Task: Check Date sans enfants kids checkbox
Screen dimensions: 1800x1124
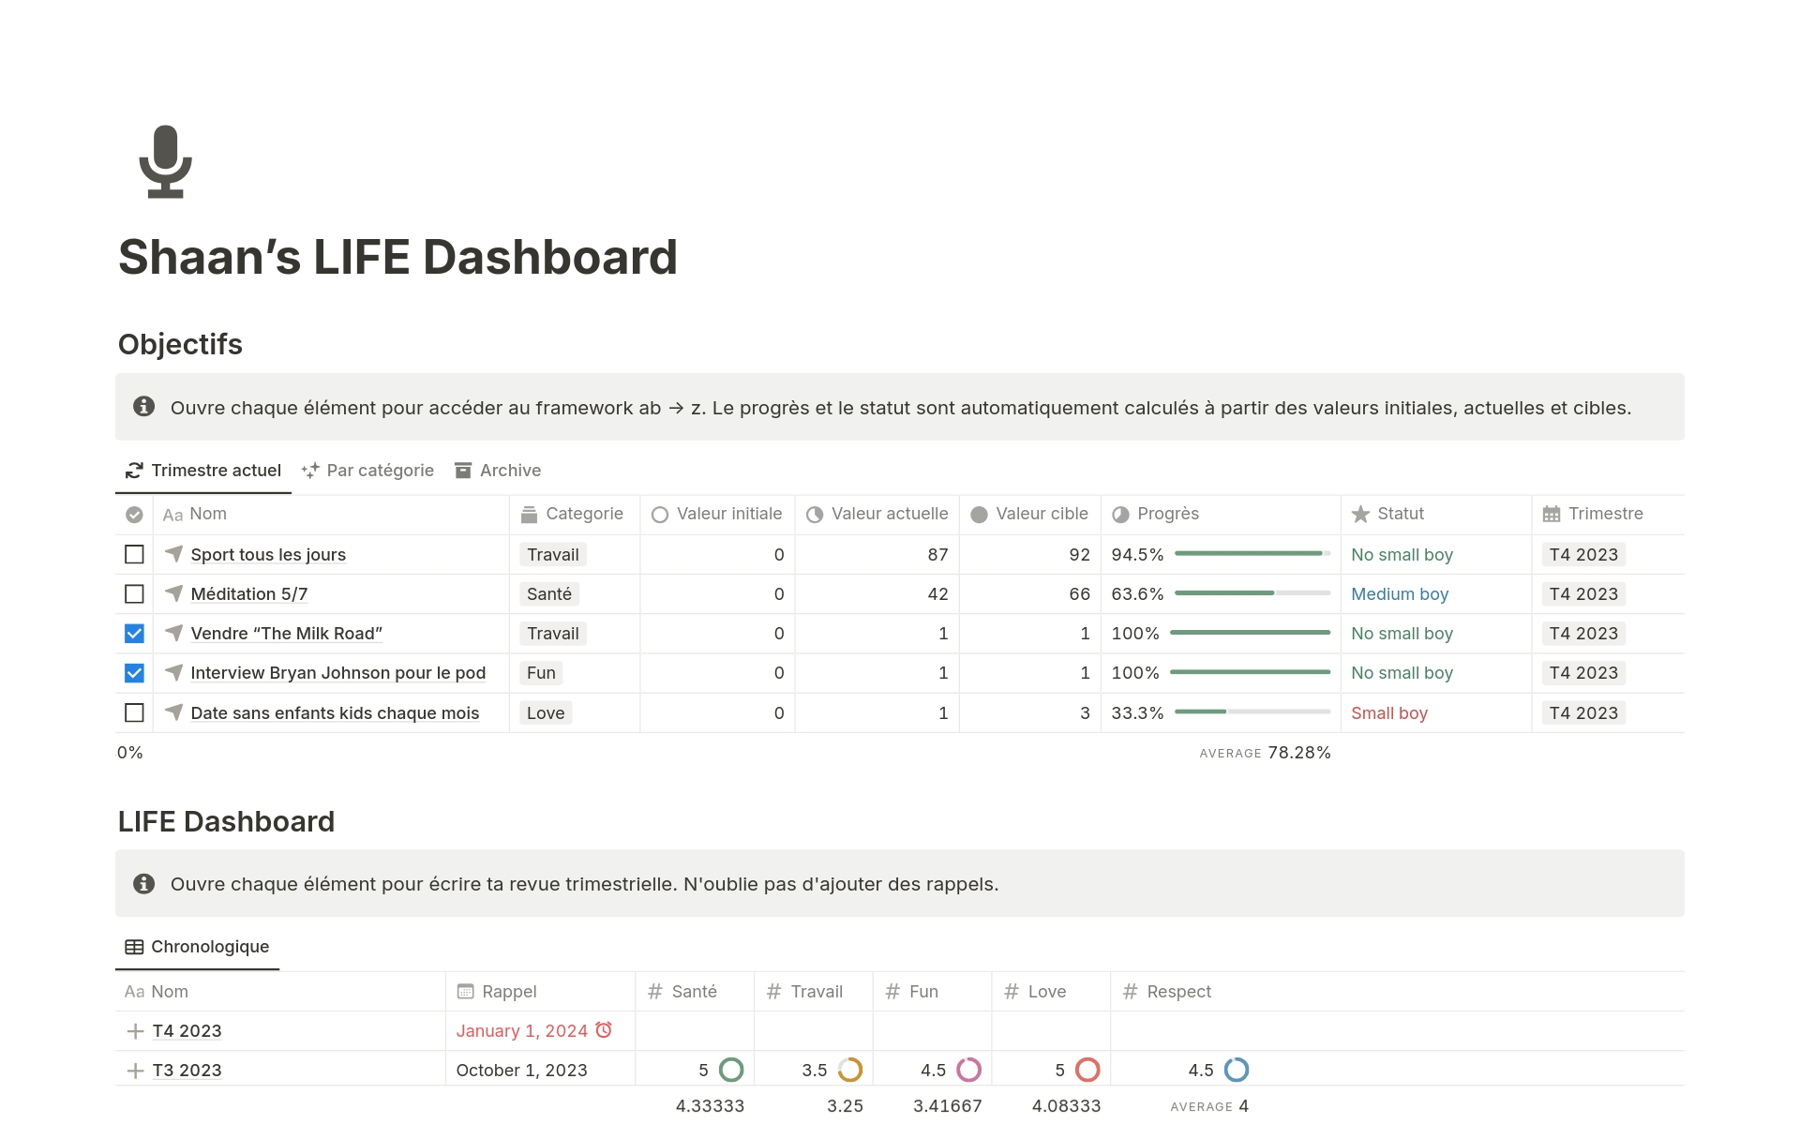Action: pos(134,712)
